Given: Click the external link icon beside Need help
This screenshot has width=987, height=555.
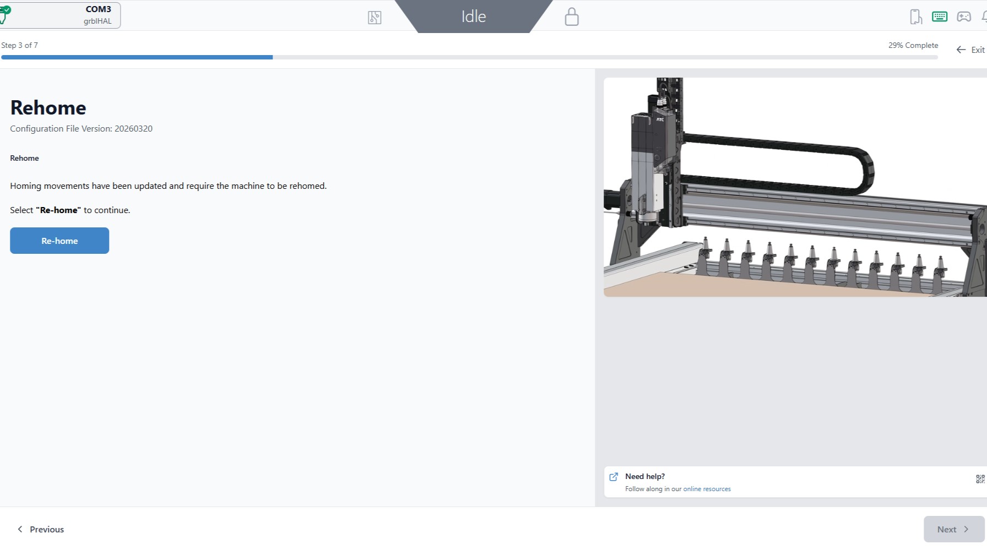Looking at the screenshot, I should (614, 477).
